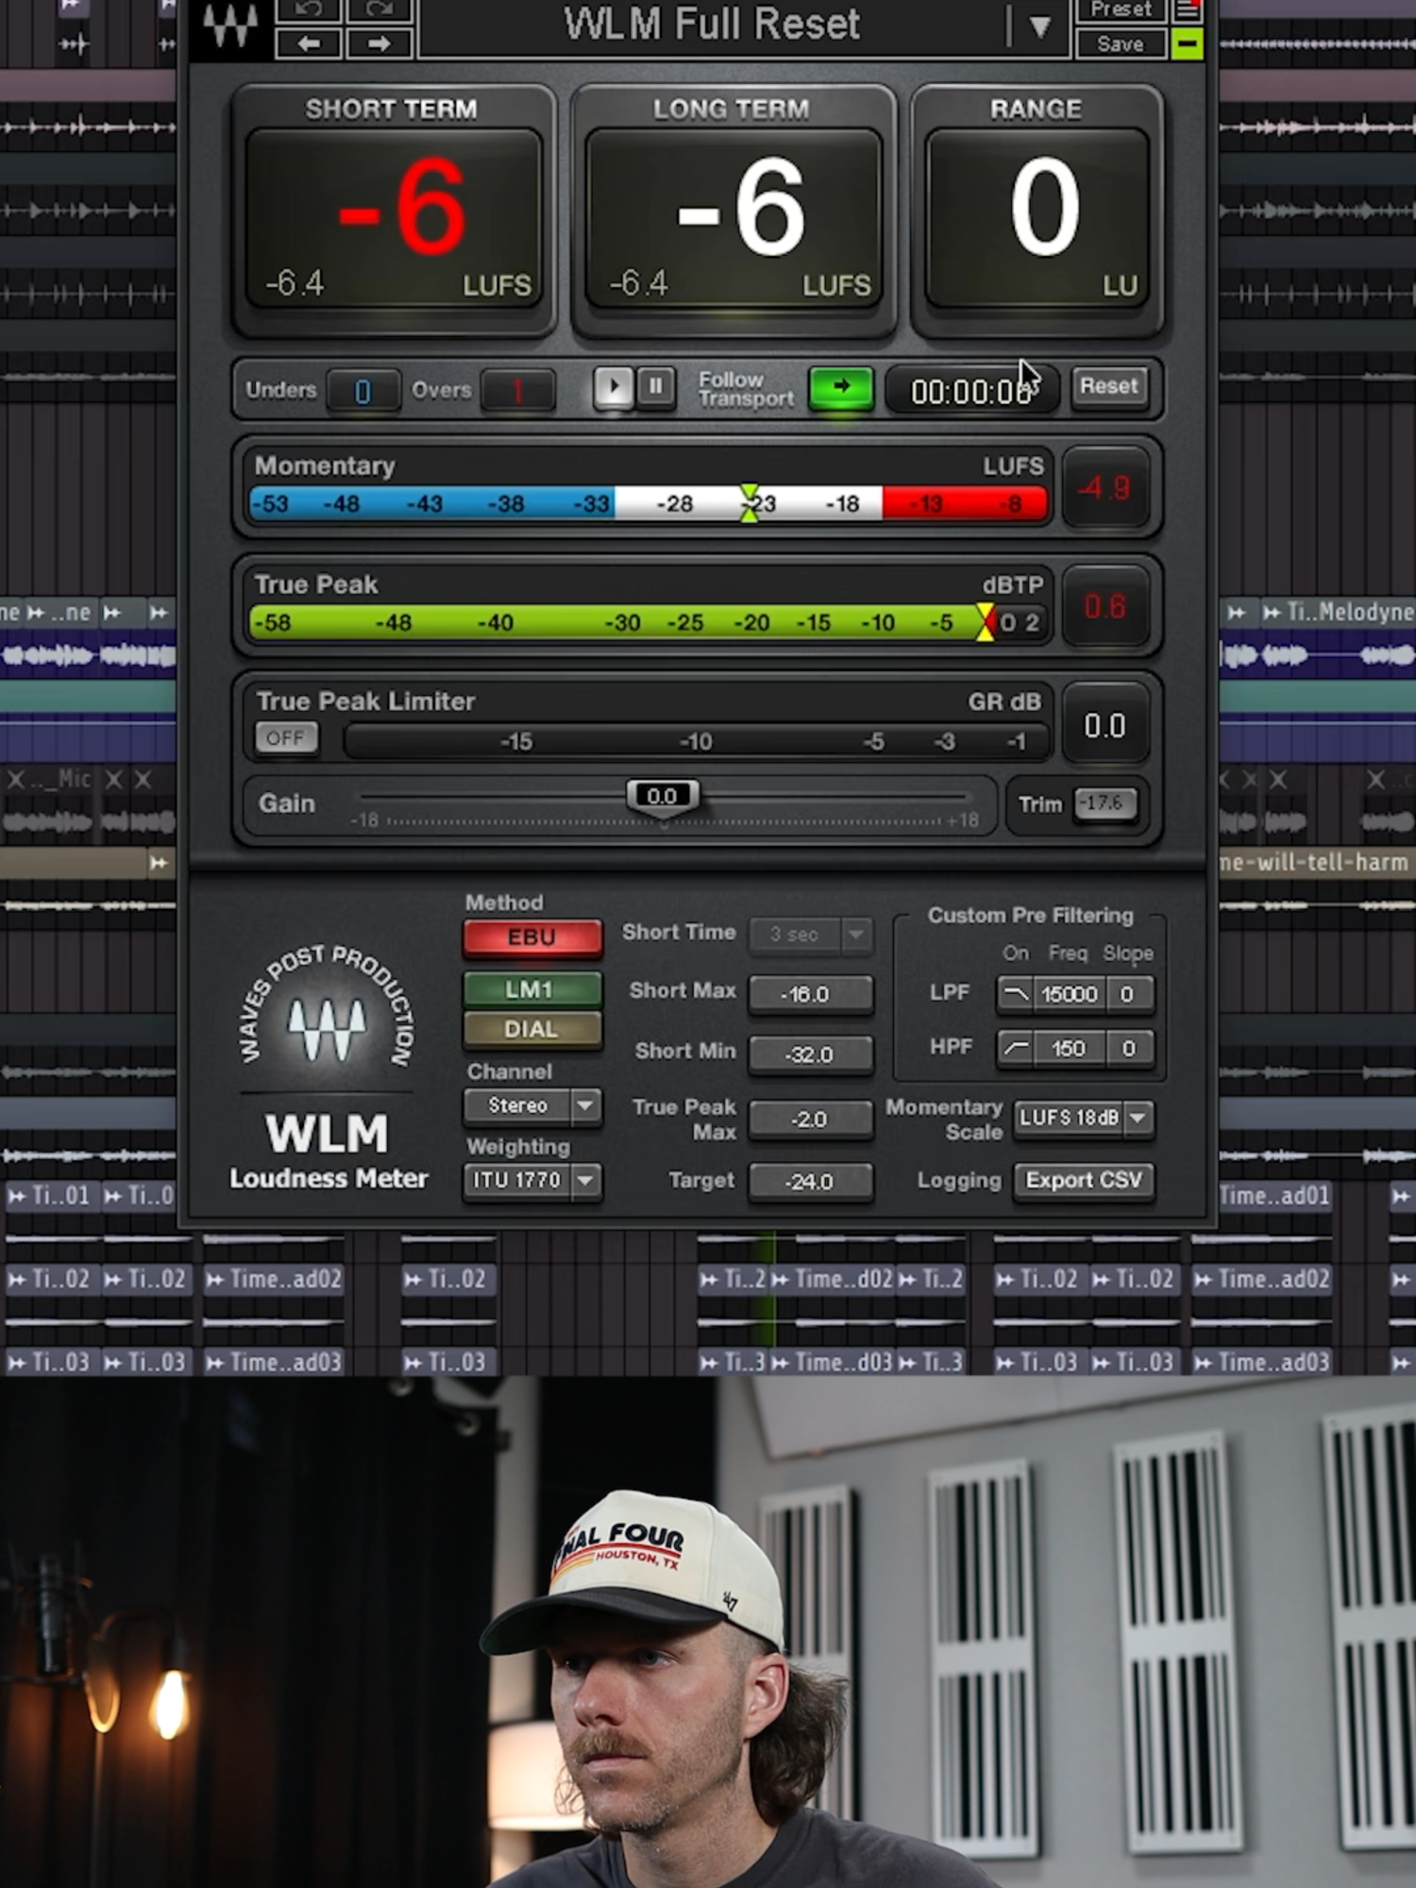Click the Save preset button

pyautogui.click(x=1120, y=43)
